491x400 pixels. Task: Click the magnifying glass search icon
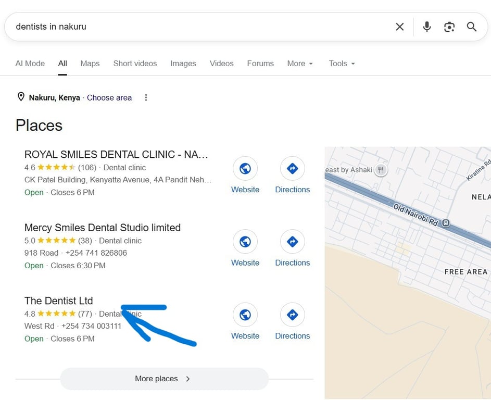pos(472,27)
